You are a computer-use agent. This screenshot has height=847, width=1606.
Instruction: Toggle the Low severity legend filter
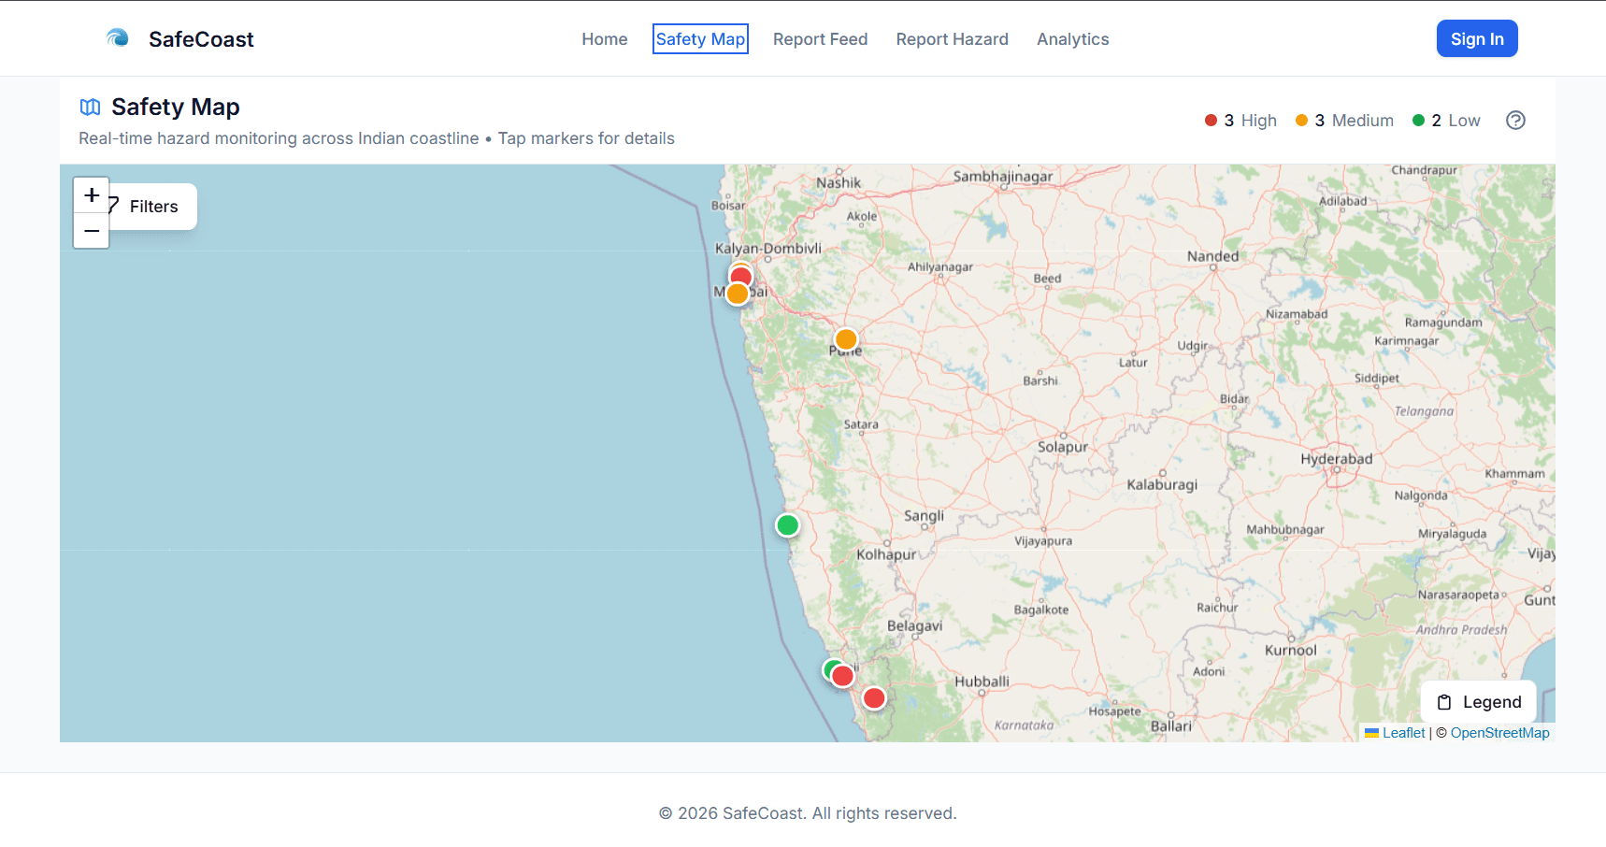point(1446,120)
